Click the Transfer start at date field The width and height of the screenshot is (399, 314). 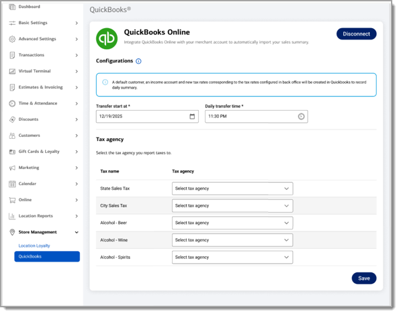147,117
